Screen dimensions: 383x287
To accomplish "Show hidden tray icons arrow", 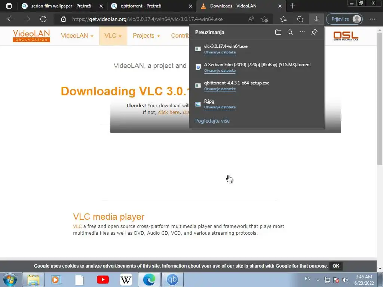I will [318, 280].
